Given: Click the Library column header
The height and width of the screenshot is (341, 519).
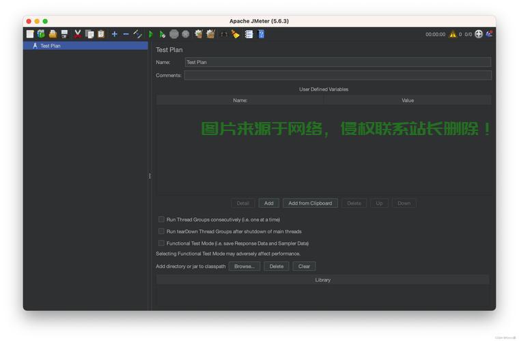Looking at the screenshot, I should click(x=323, y=280).
